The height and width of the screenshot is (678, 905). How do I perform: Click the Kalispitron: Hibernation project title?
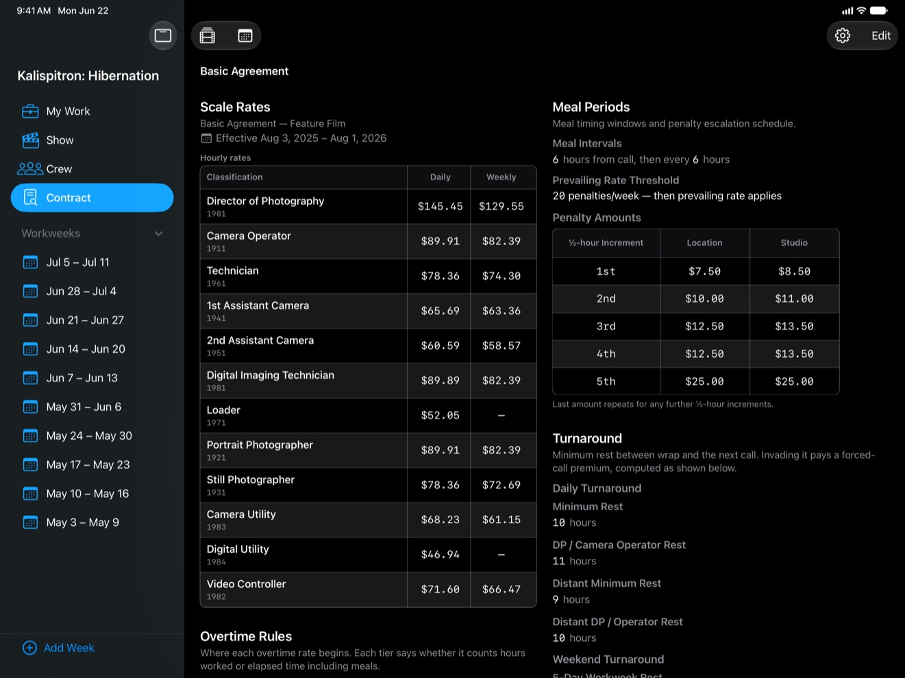click(88, 76)
